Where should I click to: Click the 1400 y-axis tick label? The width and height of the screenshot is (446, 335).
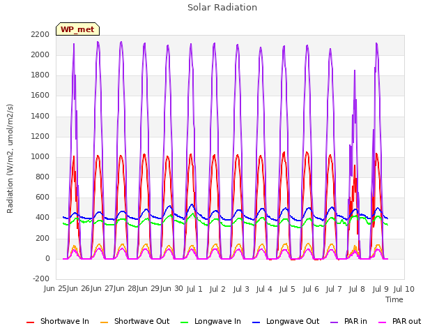[40, 116]
